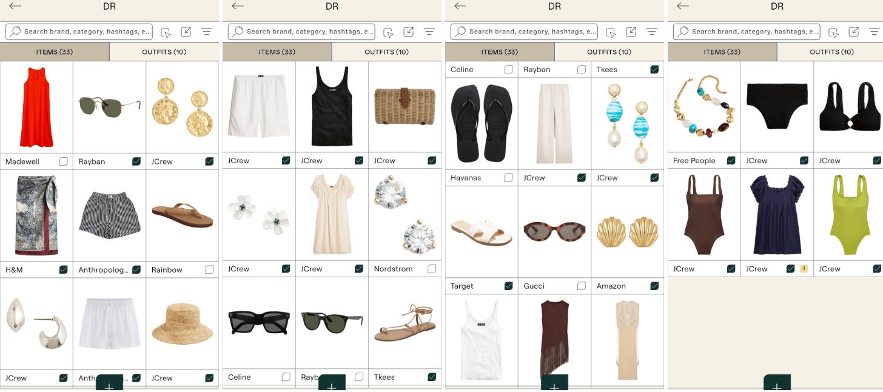Image resolution: width=883 pixels, height=392 pixels.
Task: Click the "Gucci" brand label
Action: [x=534, y=286]
